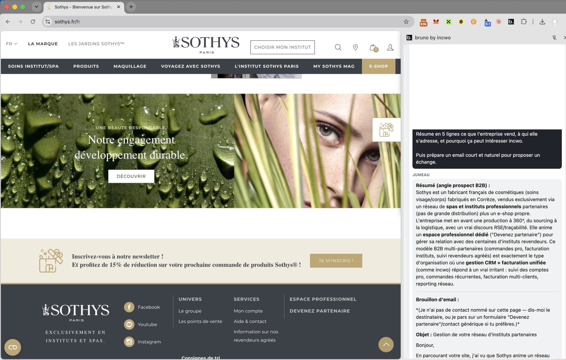Click the DÉCOUVRIR button
The width and height of the screenshot is (566, 360).
pyautogui.click(x=131, y=176)
